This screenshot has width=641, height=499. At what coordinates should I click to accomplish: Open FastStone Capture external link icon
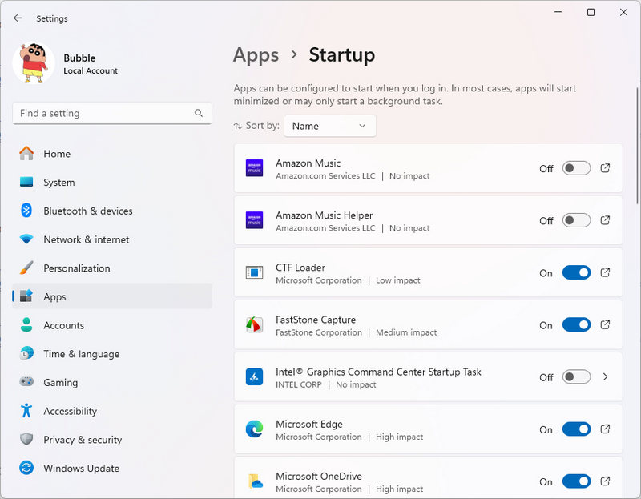coord(605,324)
